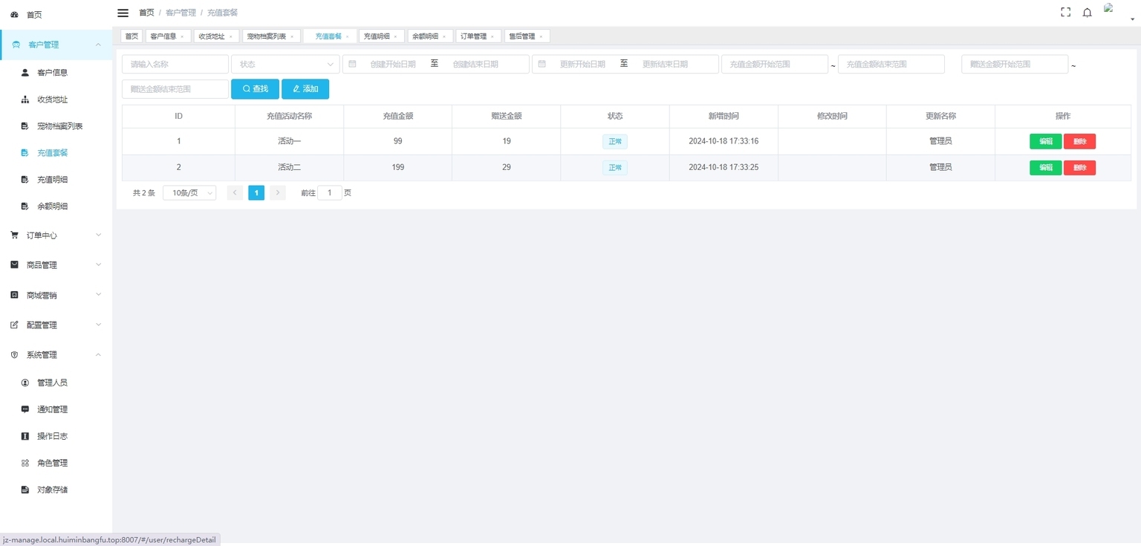Click the 通知管理 message icon

(25, 409)
